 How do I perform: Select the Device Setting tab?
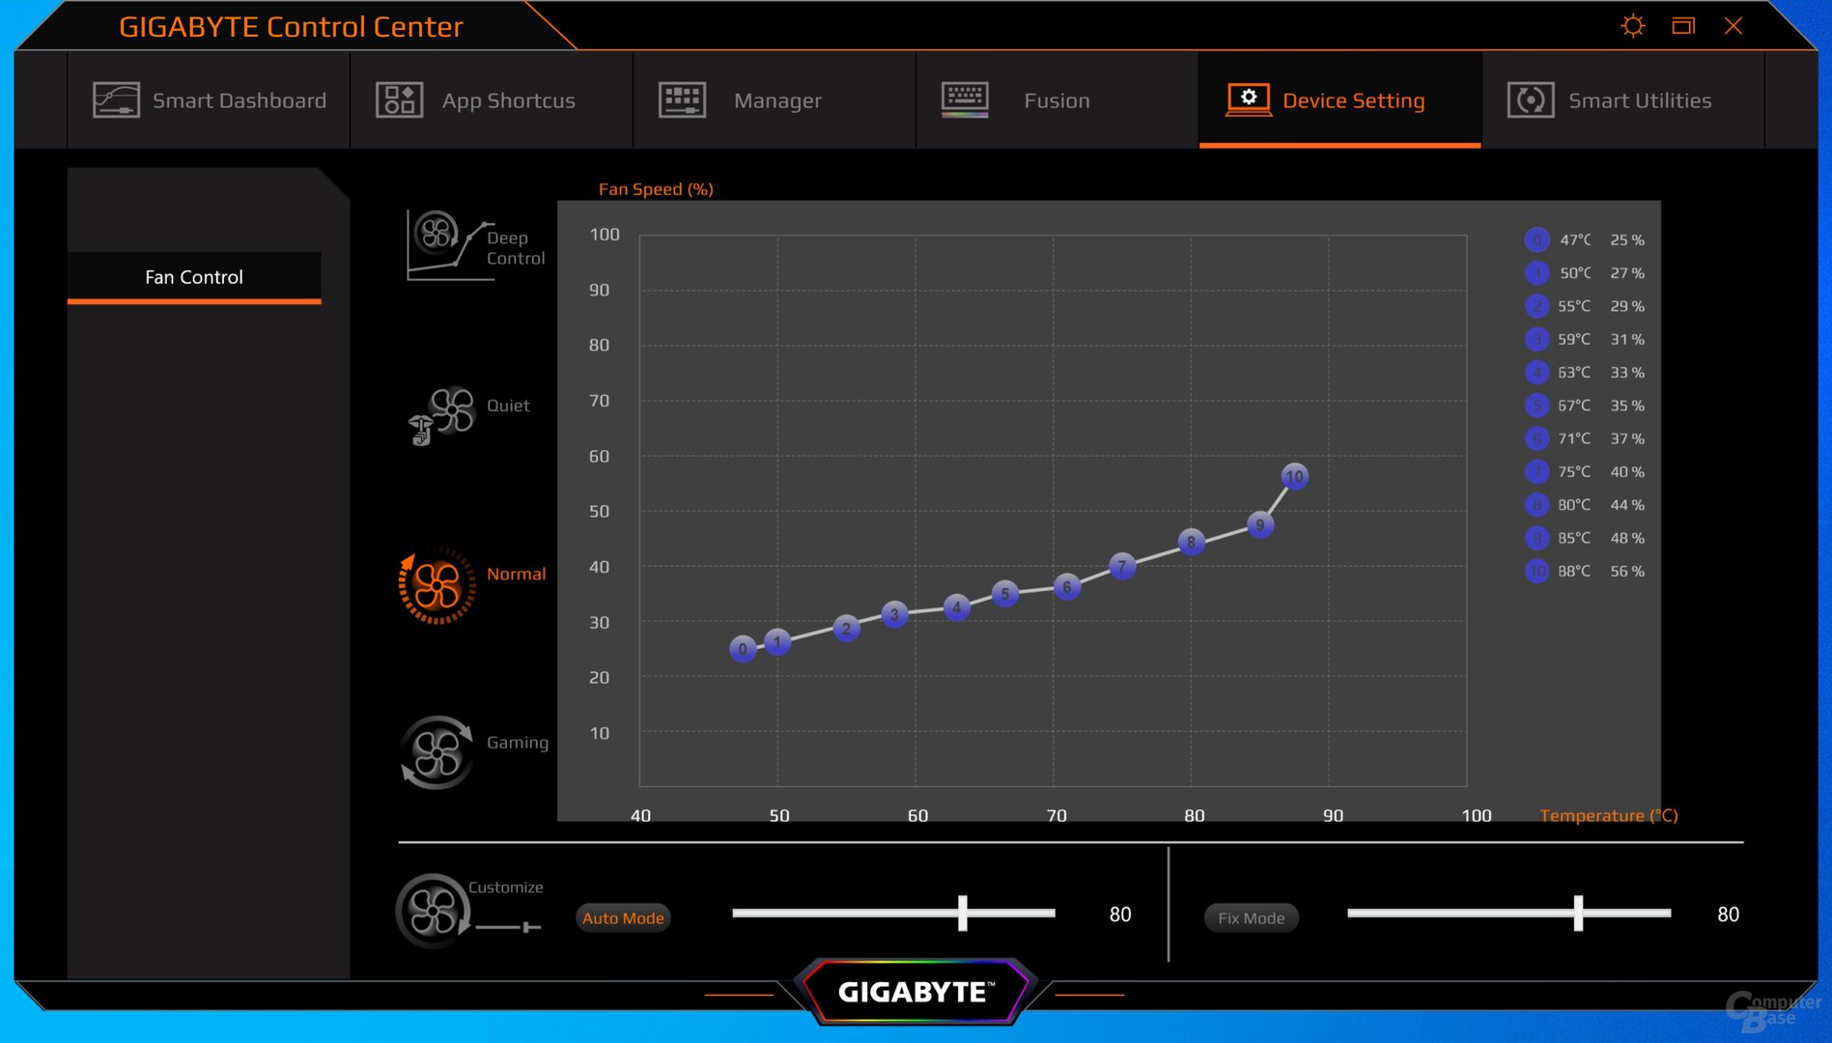1340,100
